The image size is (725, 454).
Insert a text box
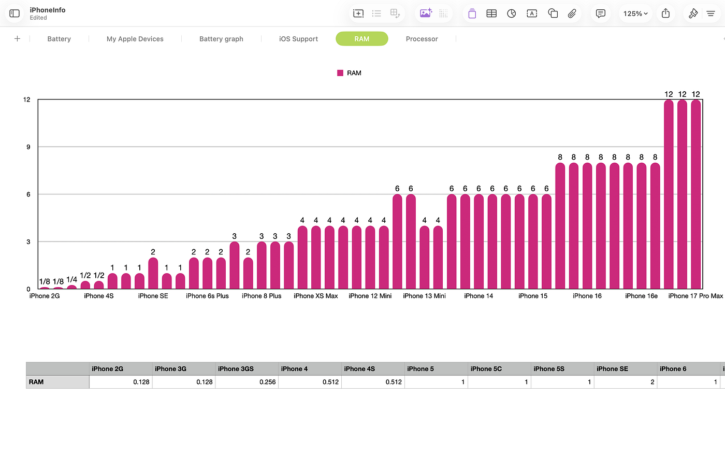(532, 13)
